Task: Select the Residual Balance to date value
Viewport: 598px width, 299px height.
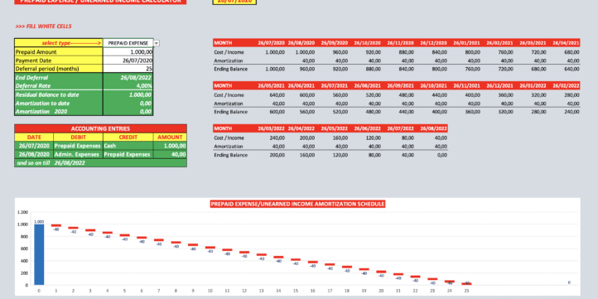Action: click(128, 94)
